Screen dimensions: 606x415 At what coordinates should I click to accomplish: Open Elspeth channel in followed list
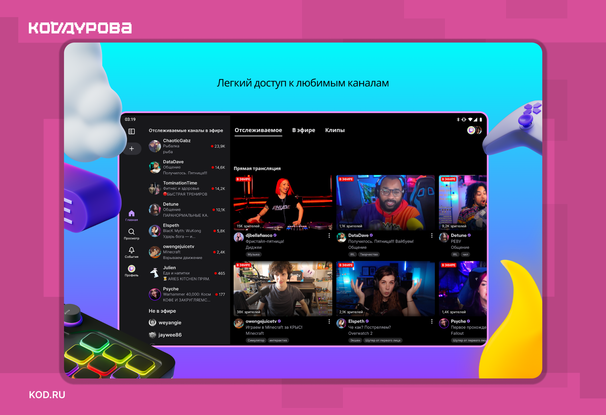coord(187,231)
